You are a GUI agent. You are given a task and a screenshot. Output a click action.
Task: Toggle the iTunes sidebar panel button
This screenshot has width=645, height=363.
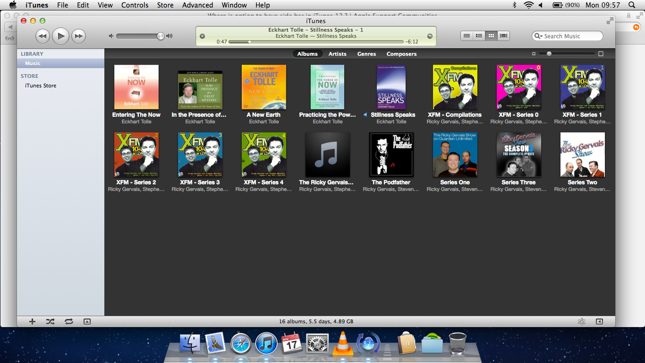pyautogui.click(x=599, y=321)
